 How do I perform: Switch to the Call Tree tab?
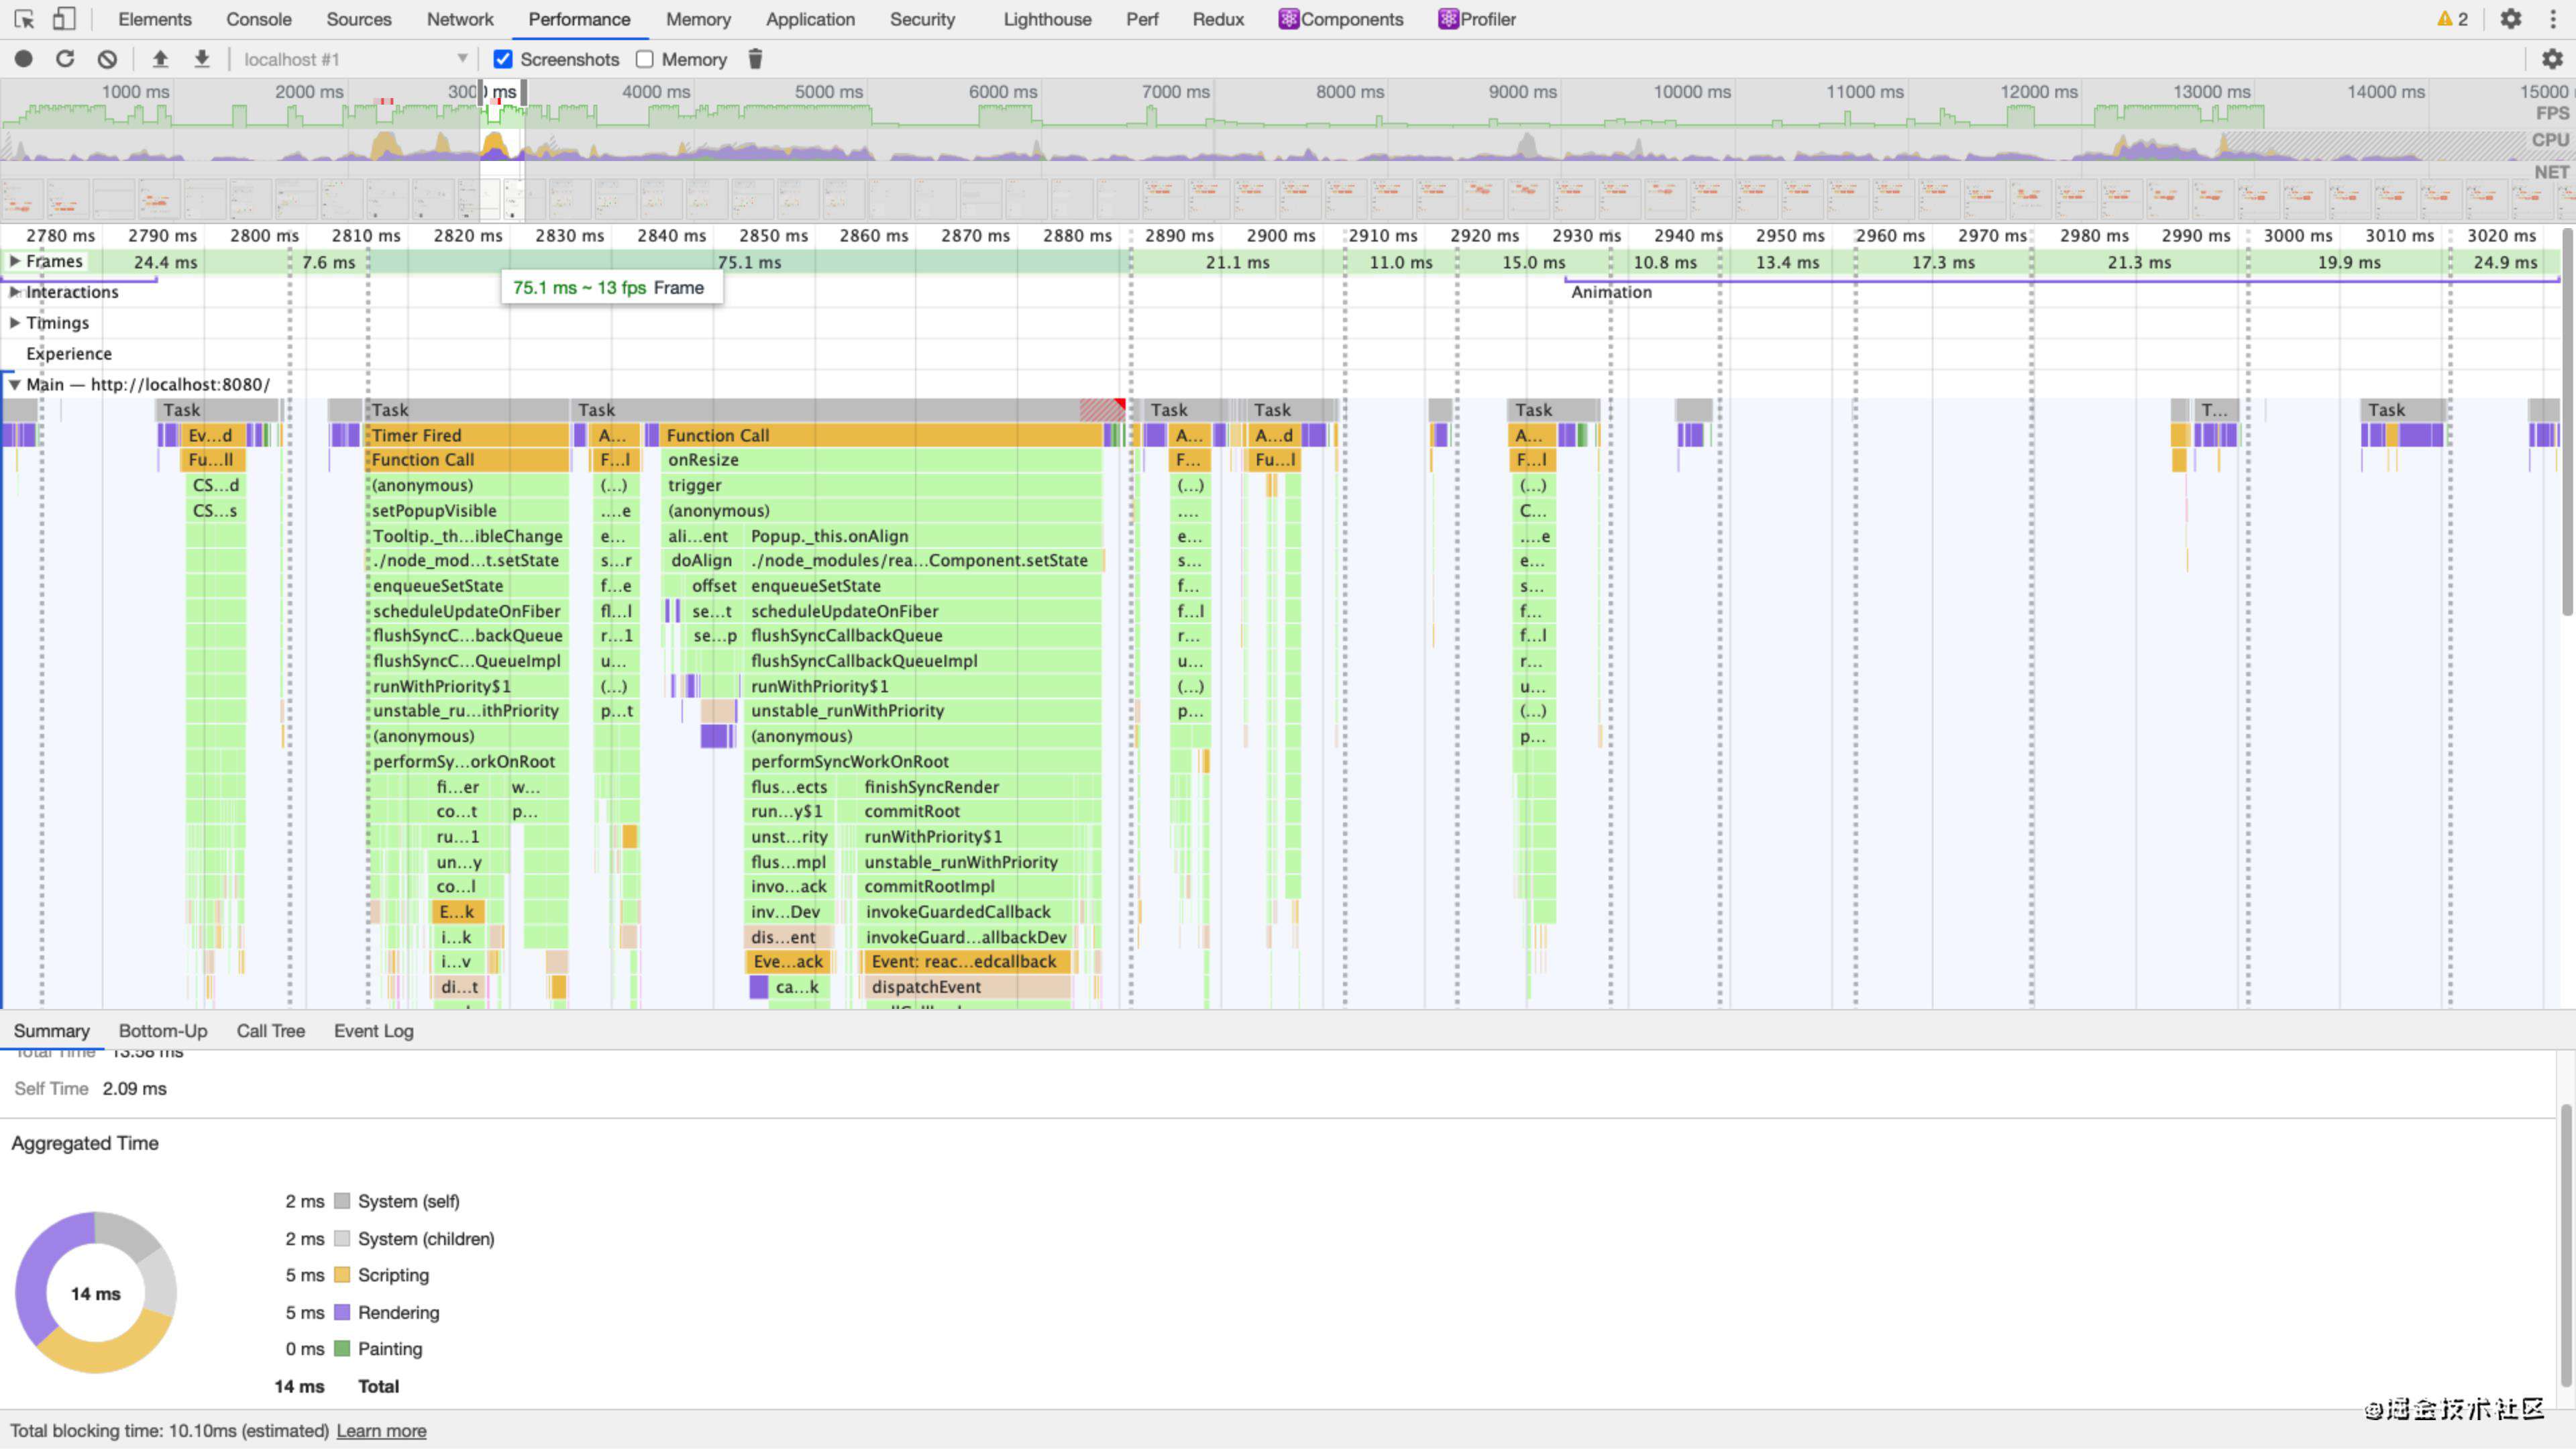point(270,1031)
